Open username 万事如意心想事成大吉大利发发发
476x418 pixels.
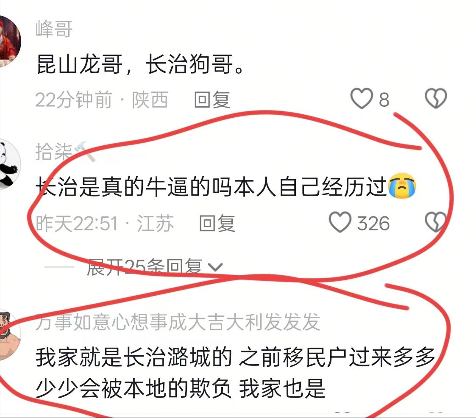pos(178,321)
